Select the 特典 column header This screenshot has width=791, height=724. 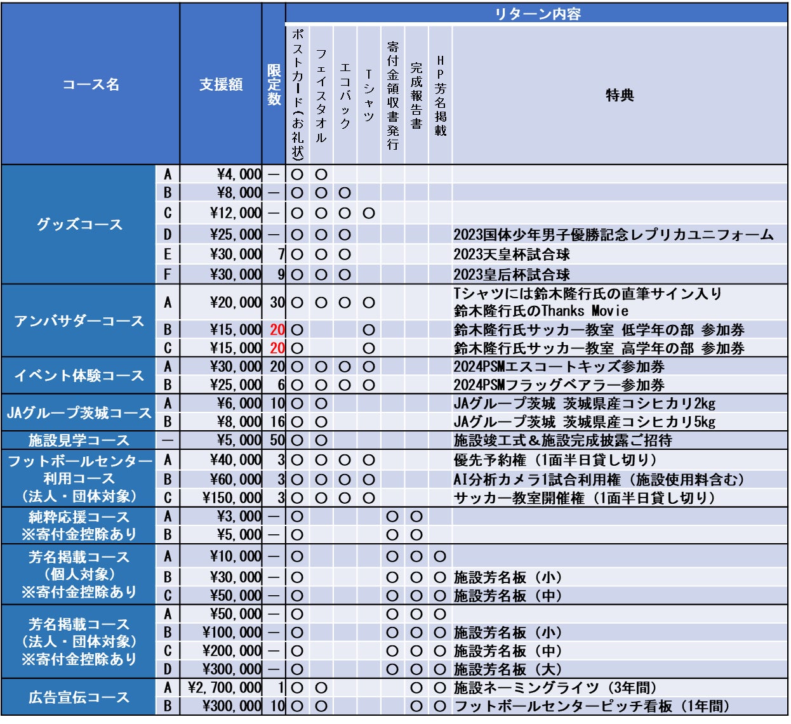(x=620, y=95)
